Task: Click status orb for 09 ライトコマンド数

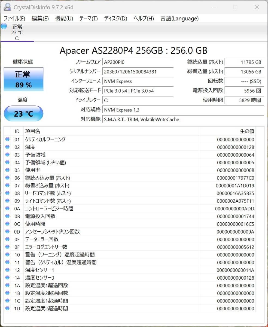Action: (x=7, y=201)
